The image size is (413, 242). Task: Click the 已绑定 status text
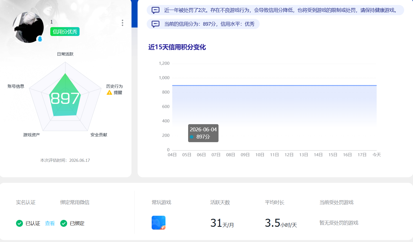coord(77,223)
